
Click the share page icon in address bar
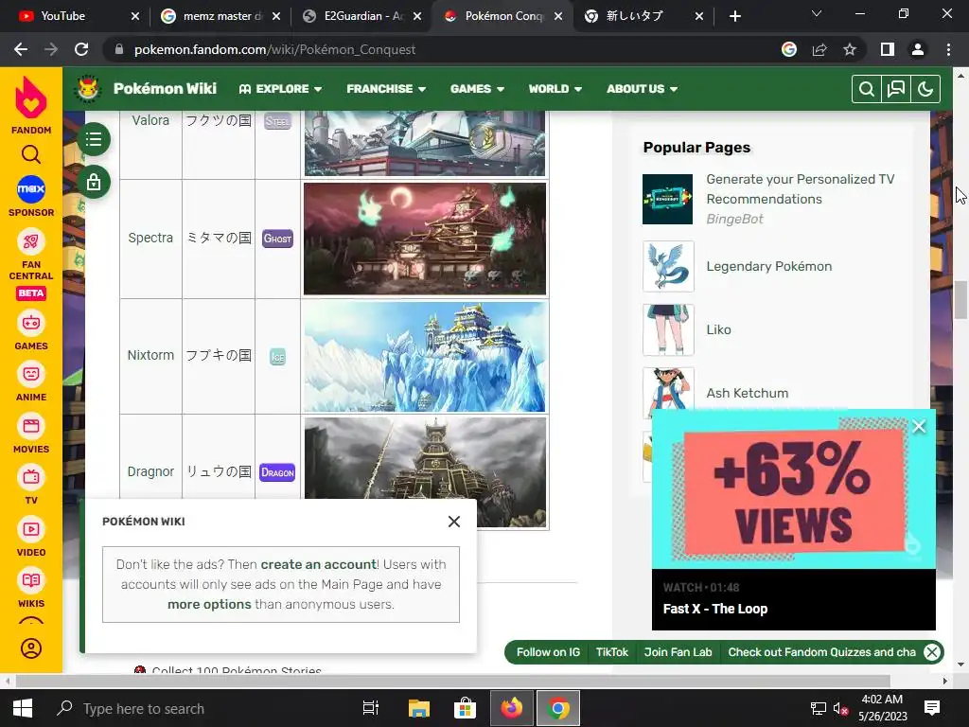point(819,49)
